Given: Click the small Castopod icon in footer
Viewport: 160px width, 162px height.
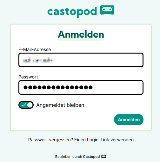Looking at the screenshot, I should [104, 157].
